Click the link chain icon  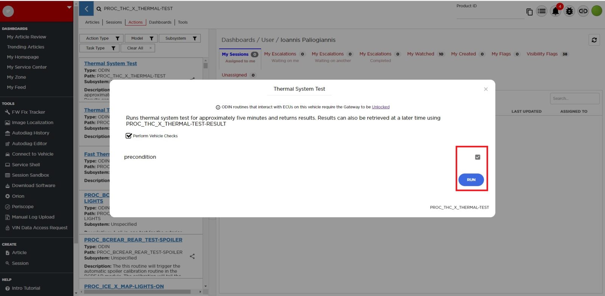pos(583,11)
